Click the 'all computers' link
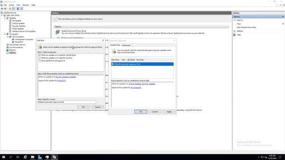The height and width of the screenshot is (160, 285). (136, 88)
